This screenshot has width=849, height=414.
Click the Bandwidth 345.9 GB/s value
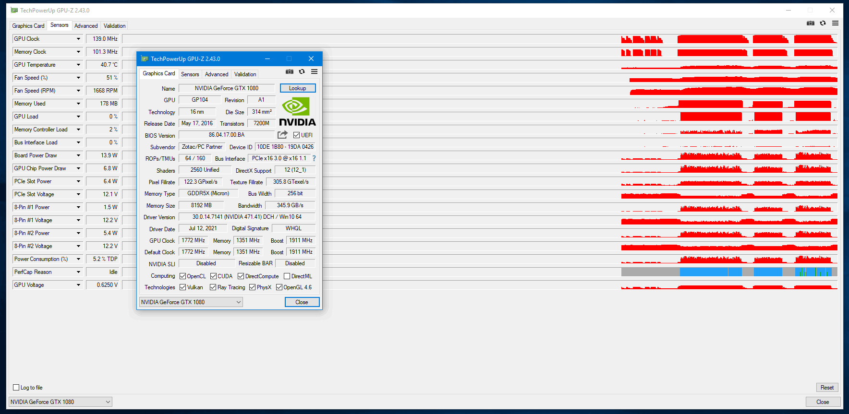[x=290, y=205]
